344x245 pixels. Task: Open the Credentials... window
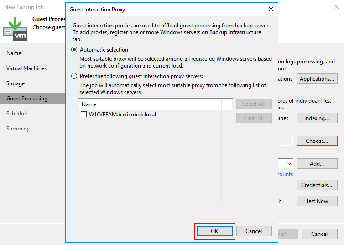click(x=317, y=185)
